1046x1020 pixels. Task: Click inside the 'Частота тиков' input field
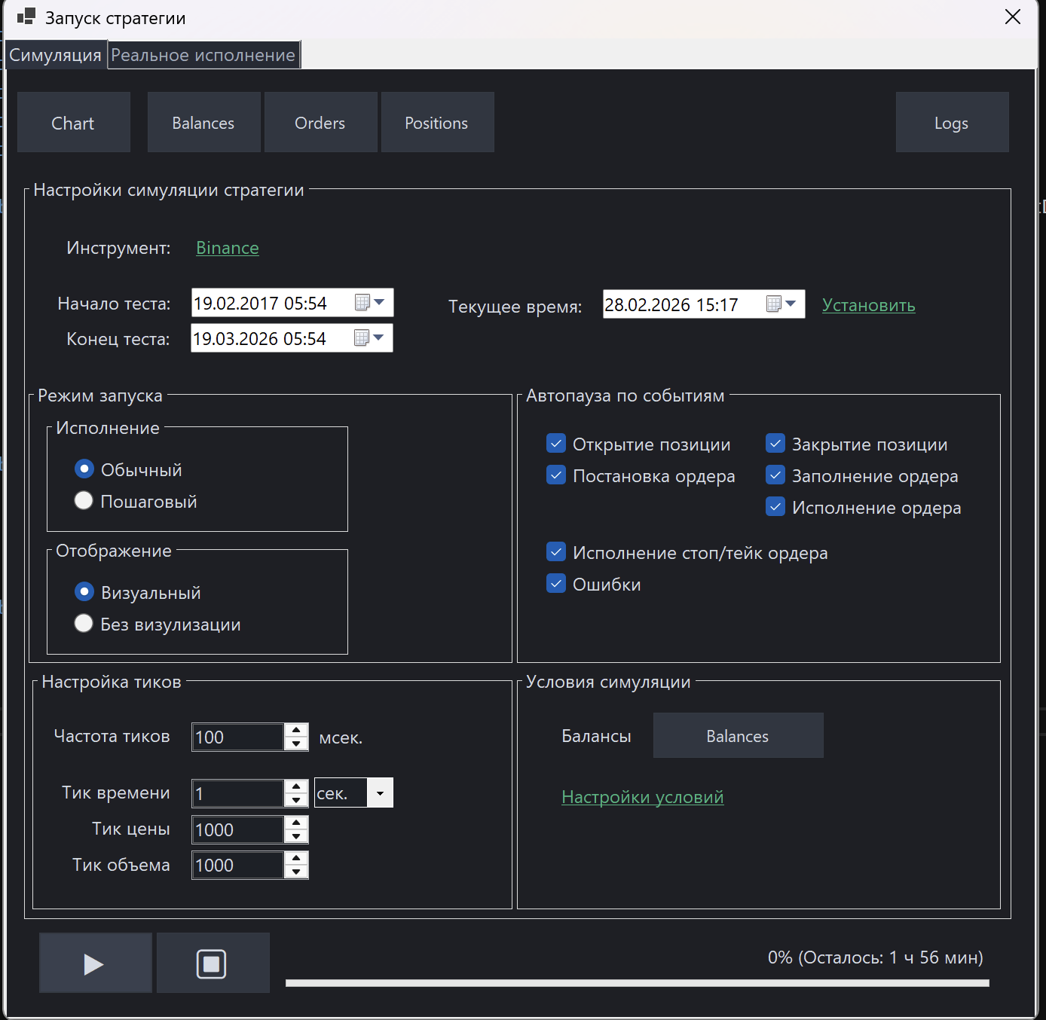click(236, 736)
